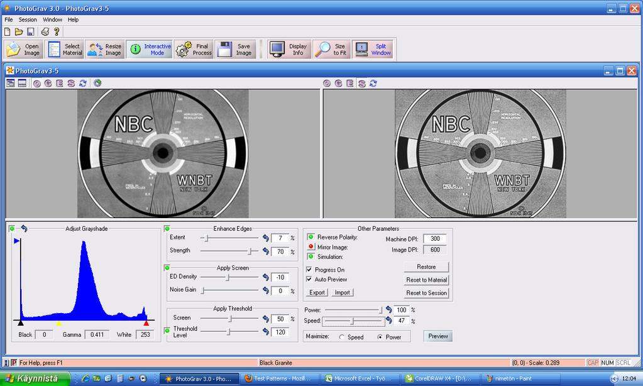Click the Export button
This screenshot has height=386, width=643.
(x=317, y=292)
